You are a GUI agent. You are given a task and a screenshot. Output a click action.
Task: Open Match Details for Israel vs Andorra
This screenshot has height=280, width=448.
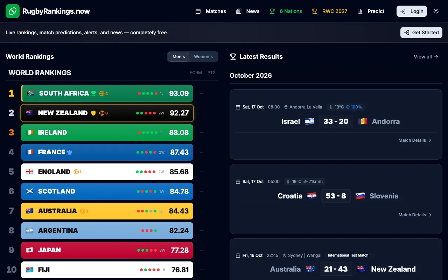(x=415, y=140)
